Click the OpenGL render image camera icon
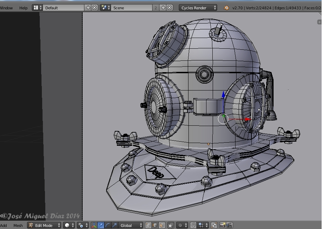Screen dimensions: 332x229 pyautogui.click(x=222, y=225)
